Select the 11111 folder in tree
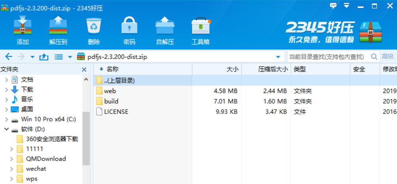This screenshot has width=397, height=184. [34, 149]
